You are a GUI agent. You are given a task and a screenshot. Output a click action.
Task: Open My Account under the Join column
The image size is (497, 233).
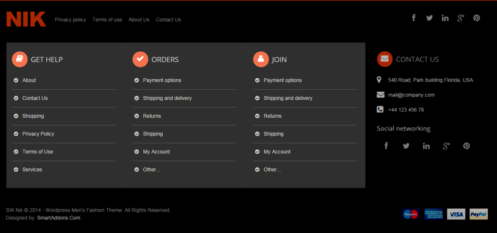(277, 152)
